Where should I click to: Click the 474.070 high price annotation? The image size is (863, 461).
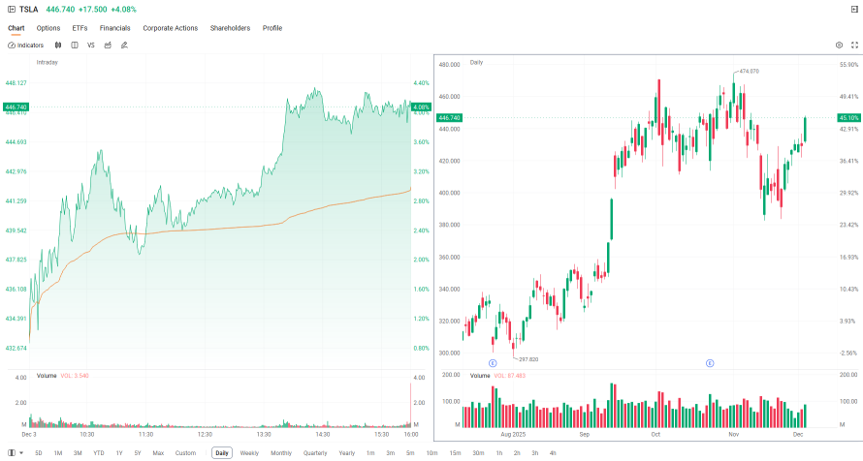(750, 71)
